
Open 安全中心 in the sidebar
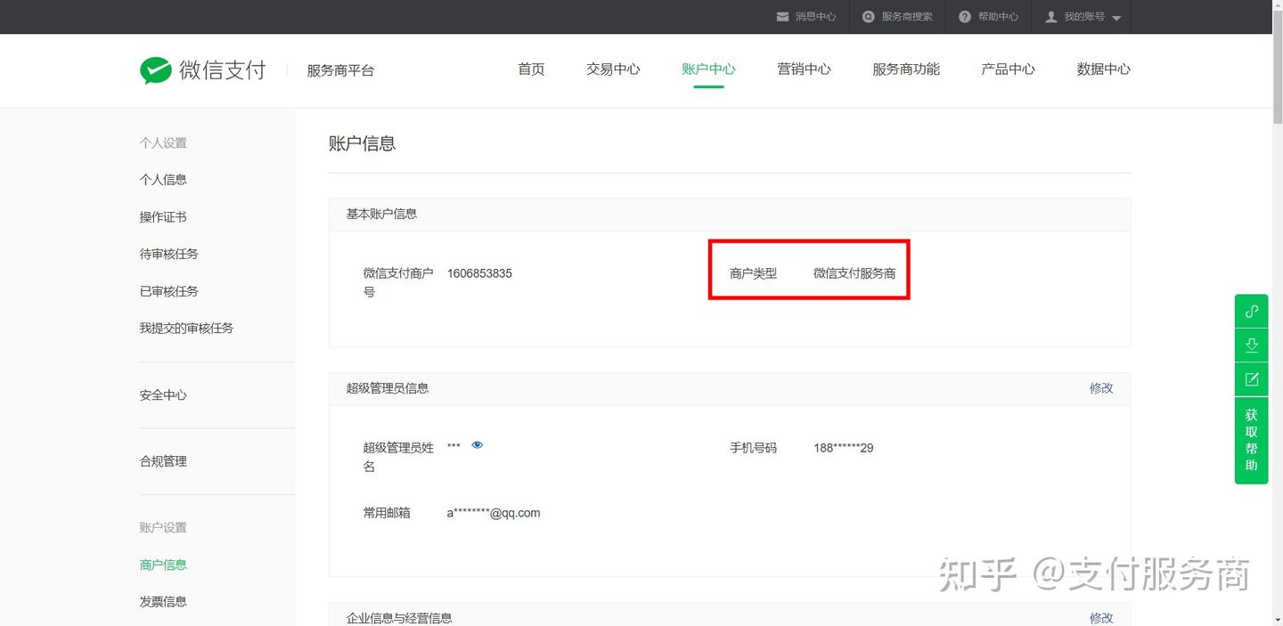pyautogui.click(x=163, y=395)
